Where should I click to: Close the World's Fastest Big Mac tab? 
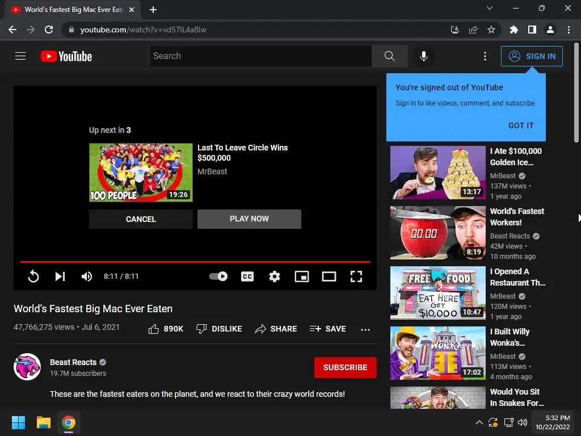pyautogui.click(x=132, y=10)
